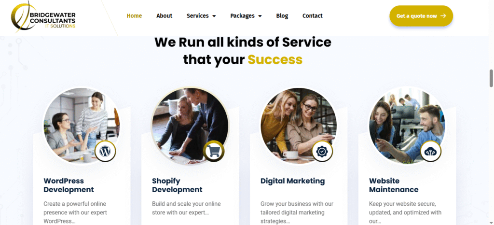The width and height of the screenshot is (494, 225).
Task: Click the WordPress Development circular photo
Action: (x=82, y=126)
